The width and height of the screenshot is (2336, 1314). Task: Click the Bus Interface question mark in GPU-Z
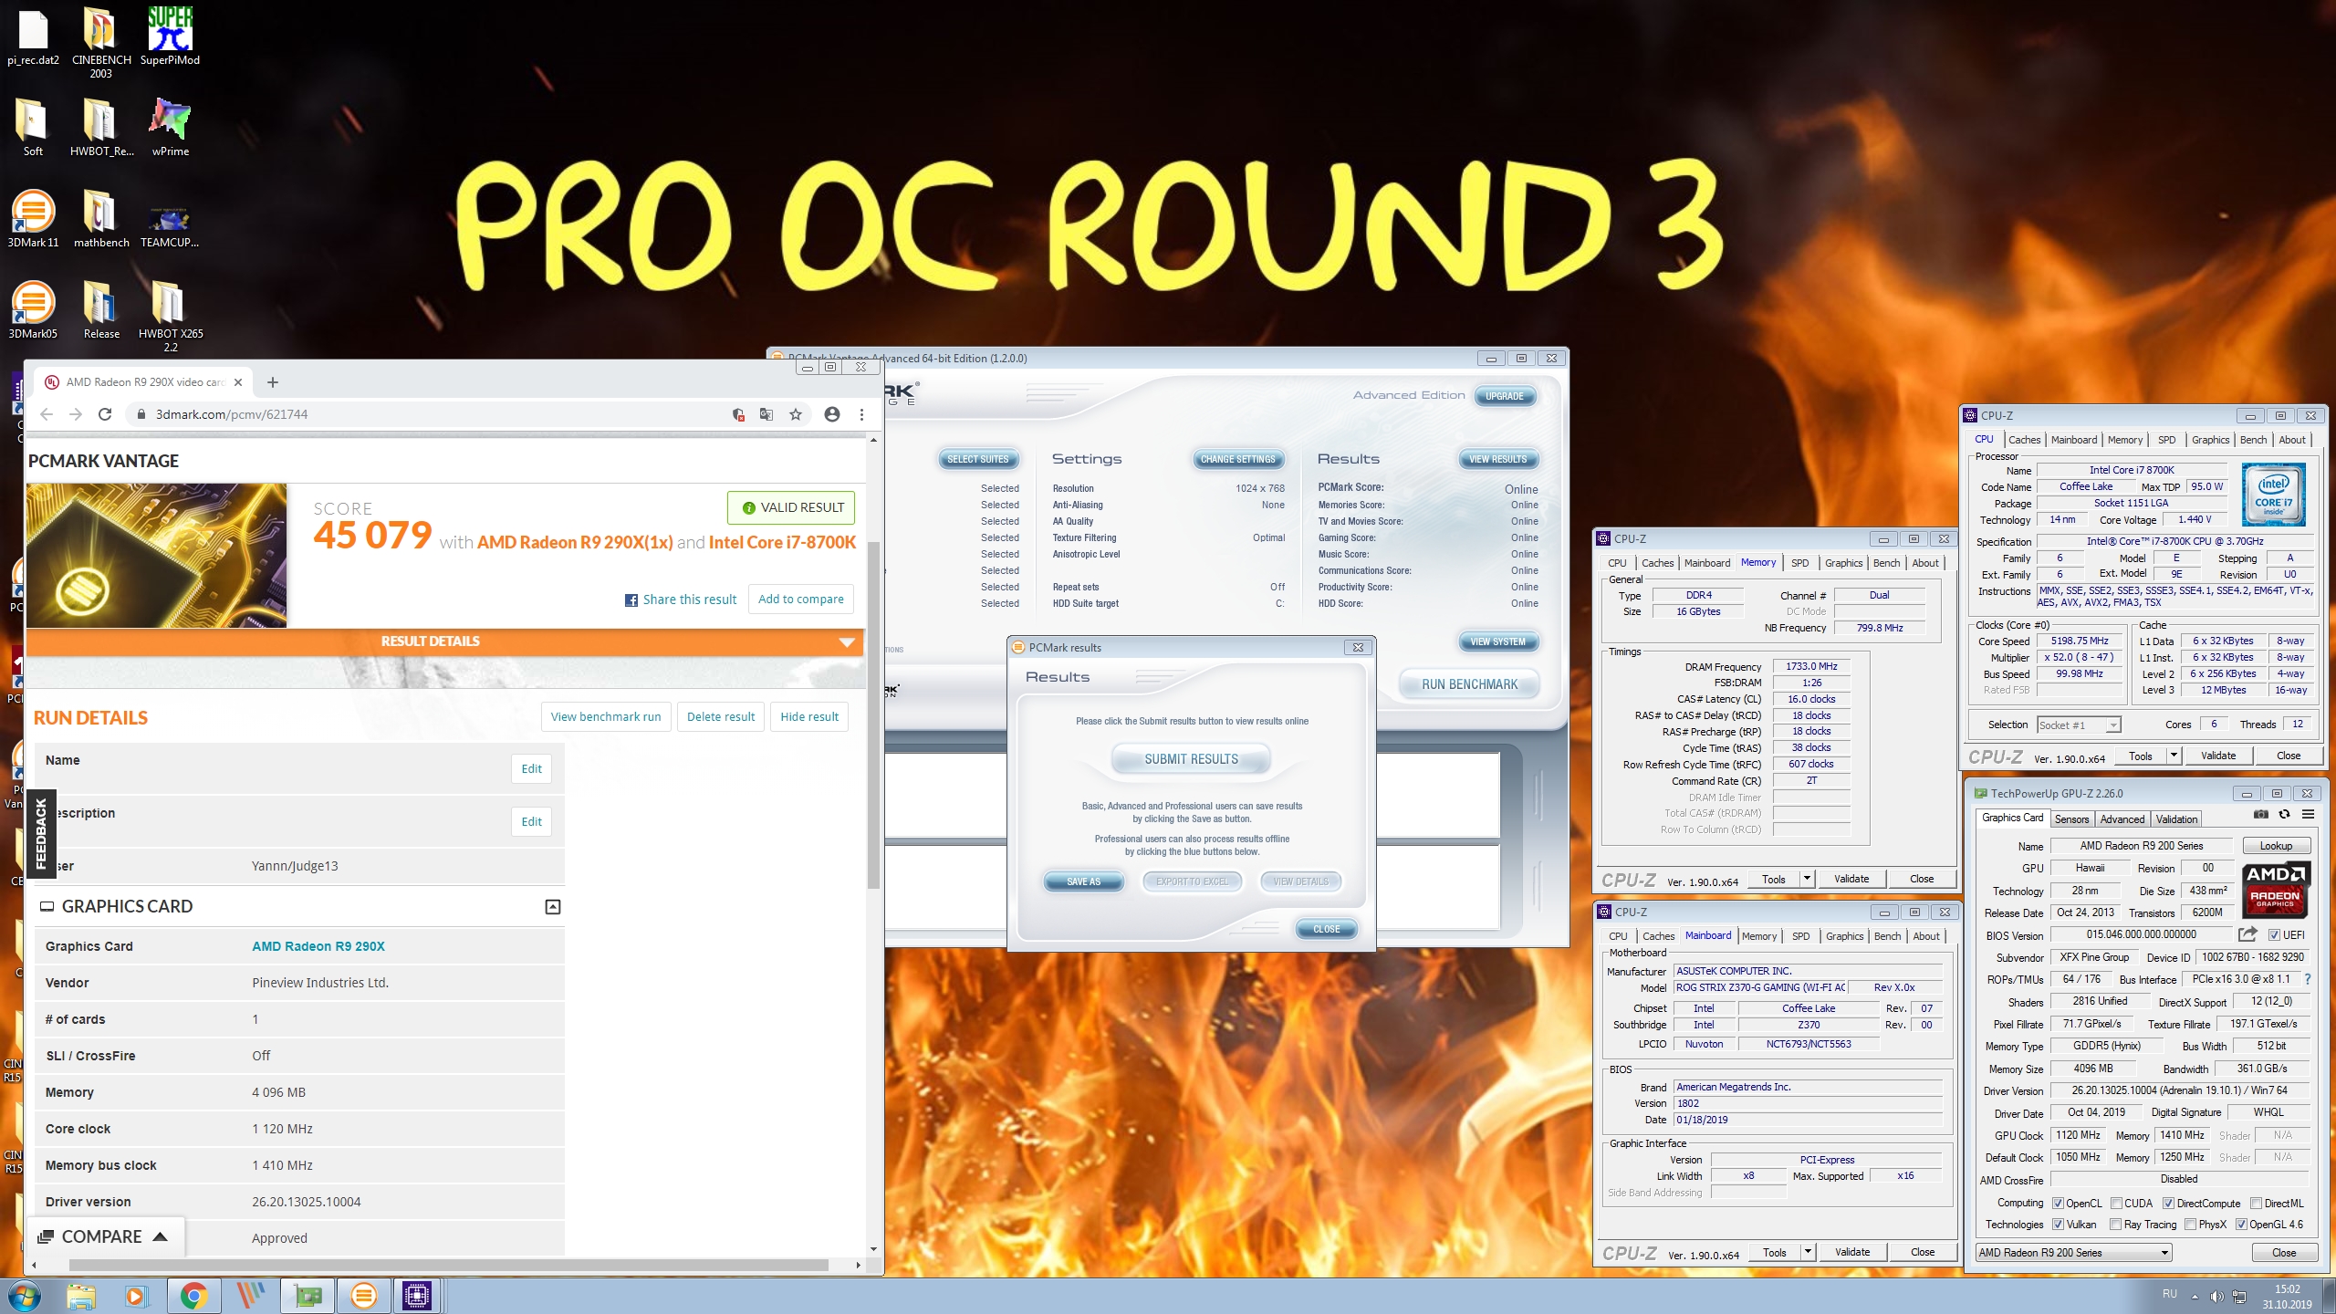pyautogui.click(x=2307, y=979)
